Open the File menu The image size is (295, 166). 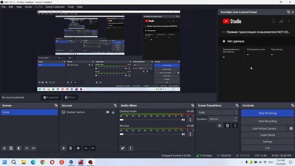click(4, 7)
